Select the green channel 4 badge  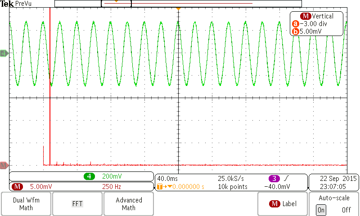click(89, 176)
